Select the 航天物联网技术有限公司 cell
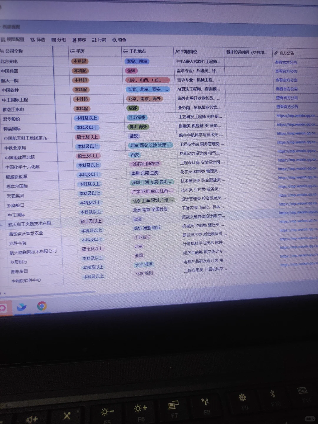This screenshot has width=318, height=424. tap(33, 252)
